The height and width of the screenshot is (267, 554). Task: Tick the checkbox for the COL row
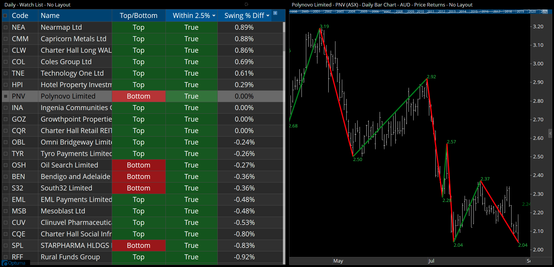(x=5, y=62)
